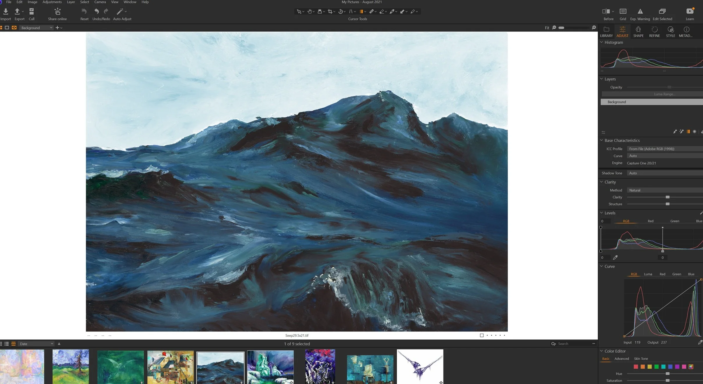This screenshot has width=703, height=384.
Task: Switch to the SHAPE tool tab
Action: [x=638, y=31]
